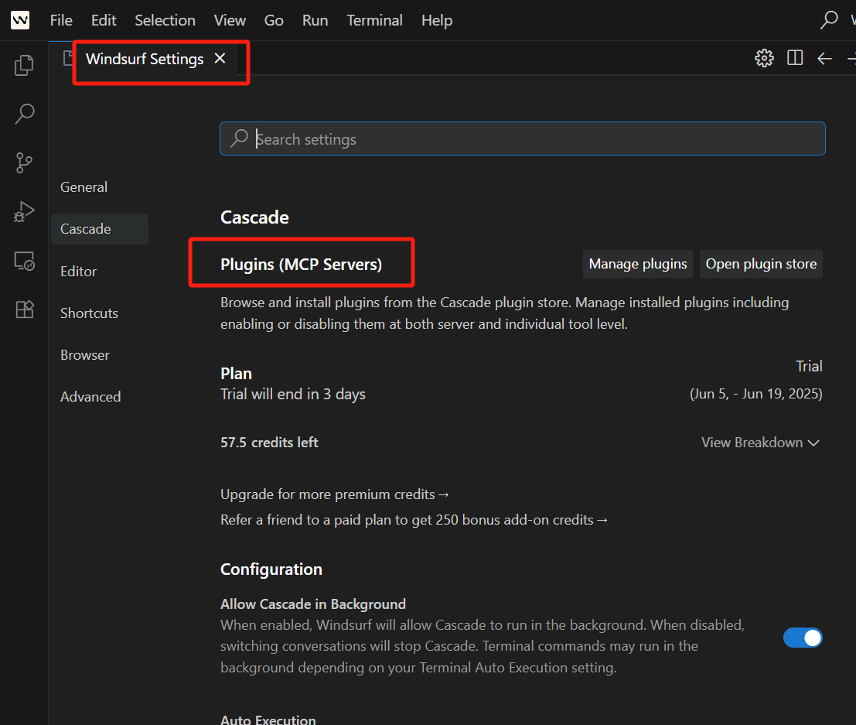Screen dimensions: 856x725
Task: Click the Configuration section heading
Action: click(x=271, y=569)
